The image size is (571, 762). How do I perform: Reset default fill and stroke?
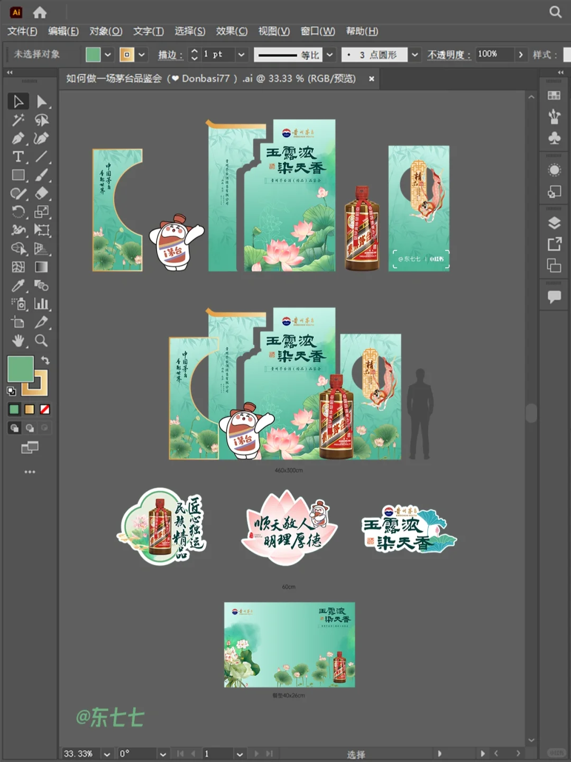click(x=12, y=392)
